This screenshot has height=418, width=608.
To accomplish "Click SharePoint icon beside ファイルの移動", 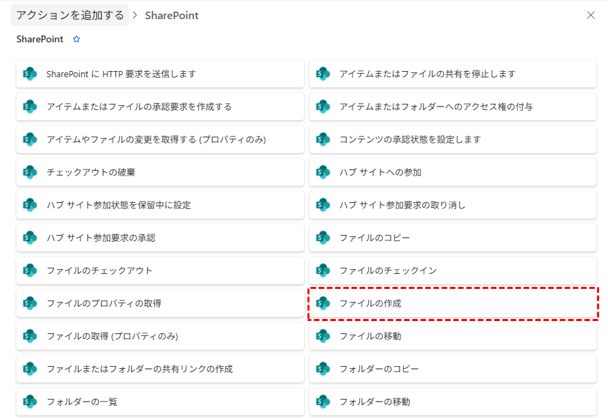I will pos(323,336).
